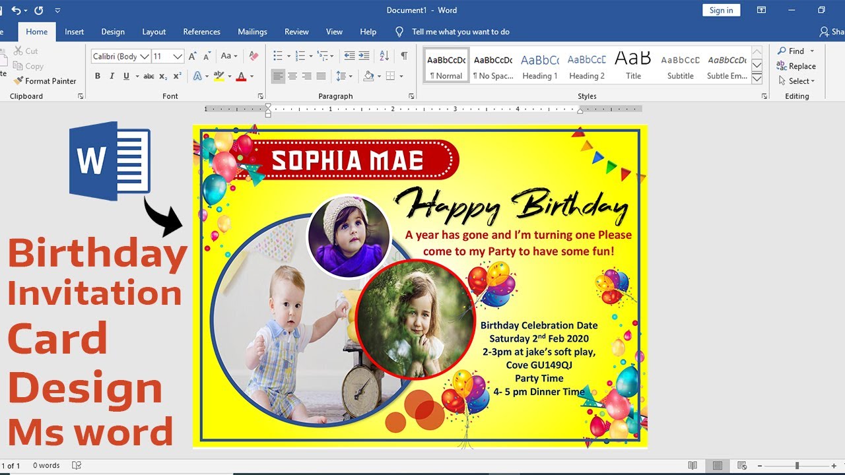Apply paragraph shading

click(368, 76)
